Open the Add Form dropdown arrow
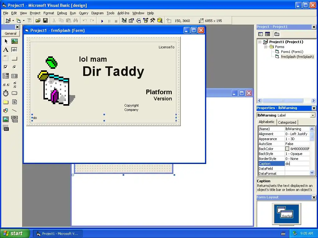Screen dimensions: 318x238 click(24, 21)
